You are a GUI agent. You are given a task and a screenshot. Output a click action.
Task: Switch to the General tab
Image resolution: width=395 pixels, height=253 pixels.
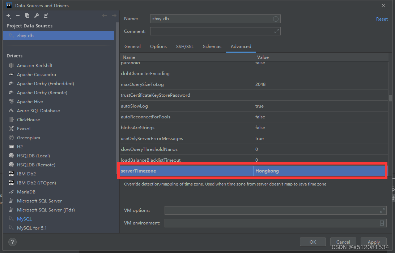132,47
